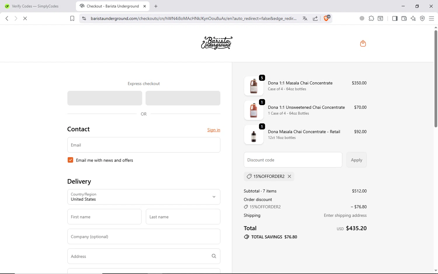
Task: Toggle the browser sidebar panel icon
Action: tap(395, 18)
